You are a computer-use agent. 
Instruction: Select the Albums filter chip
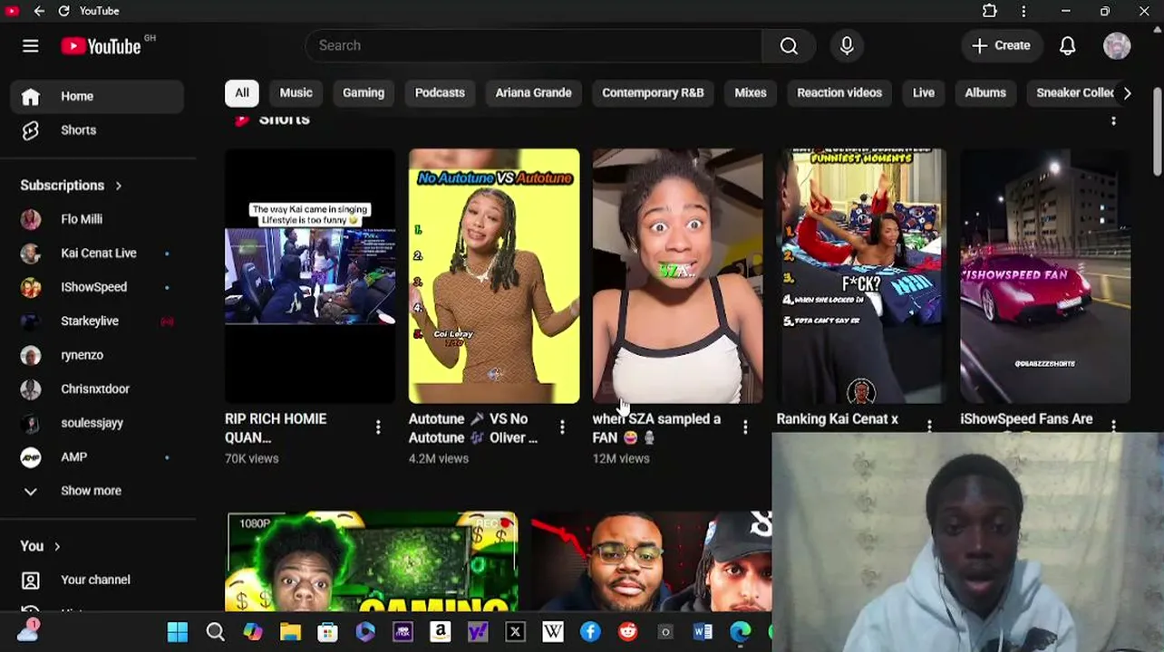tap(985, 92)
